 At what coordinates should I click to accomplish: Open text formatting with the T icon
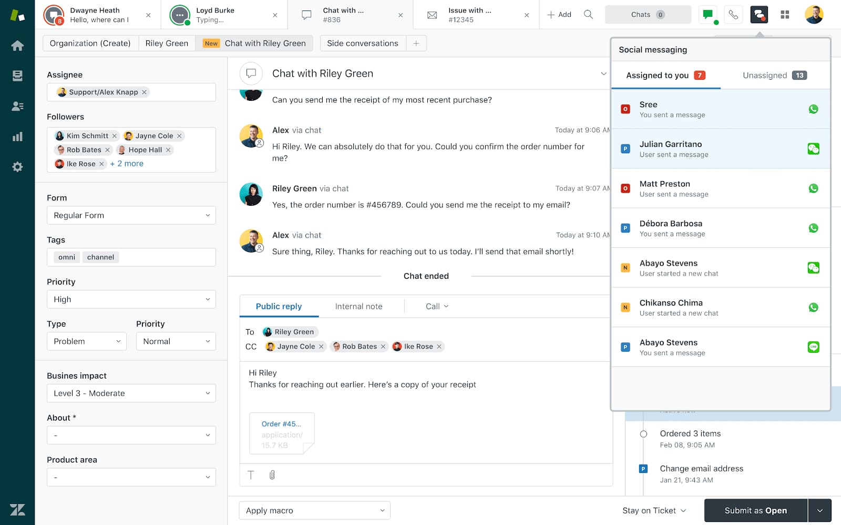pyautogui.click(x=251, y=475)
